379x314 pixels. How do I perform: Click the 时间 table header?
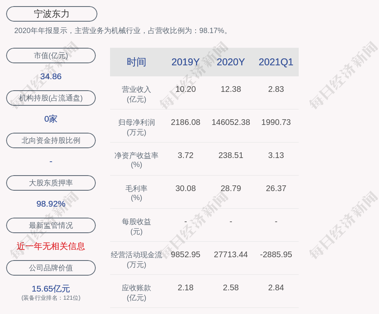click(x=137, y=62)
